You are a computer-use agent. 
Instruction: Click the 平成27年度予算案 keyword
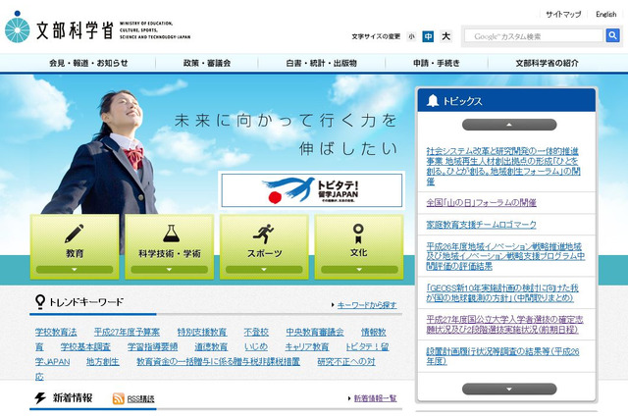coord(127,332)
